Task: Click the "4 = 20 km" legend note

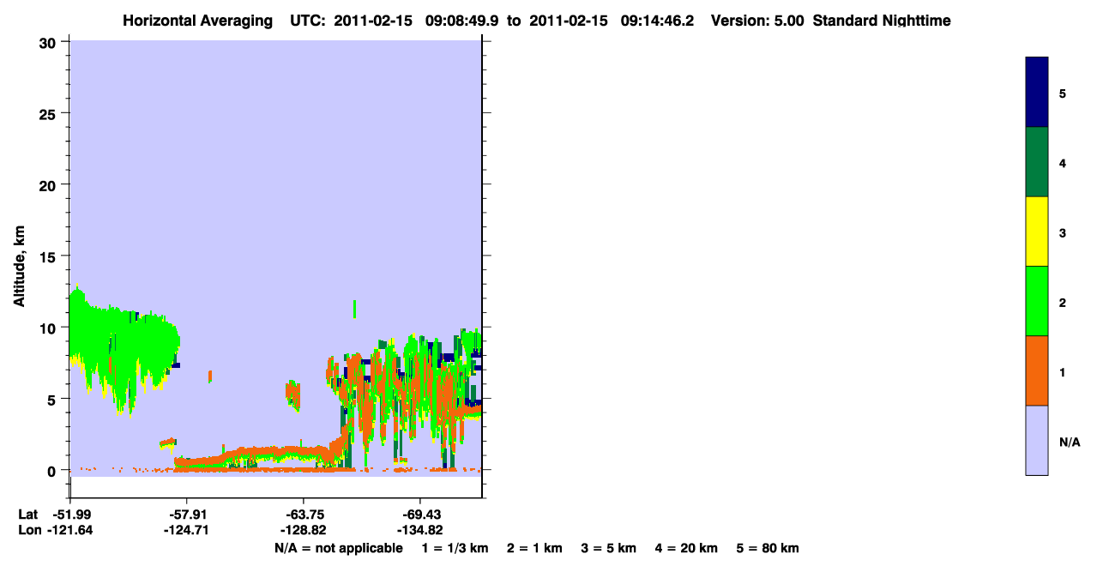Action: [687, 548]
